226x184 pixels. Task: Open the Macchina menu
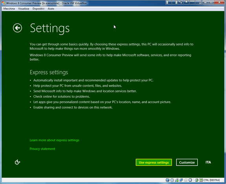coord(9,9)
